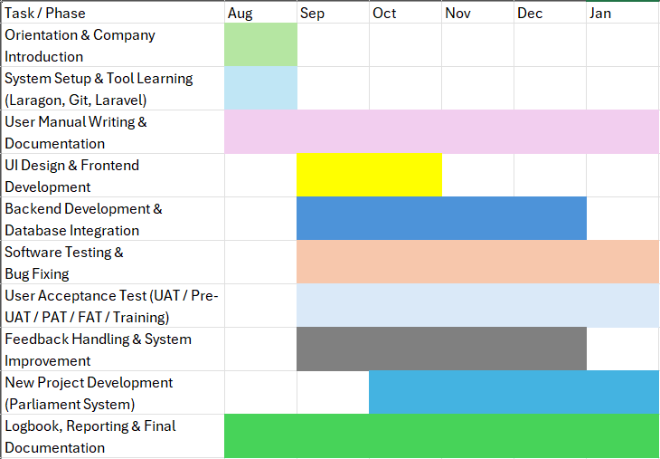
Task: Select the "Task / Phase" header cell
Action: click(x=112, y=13)
